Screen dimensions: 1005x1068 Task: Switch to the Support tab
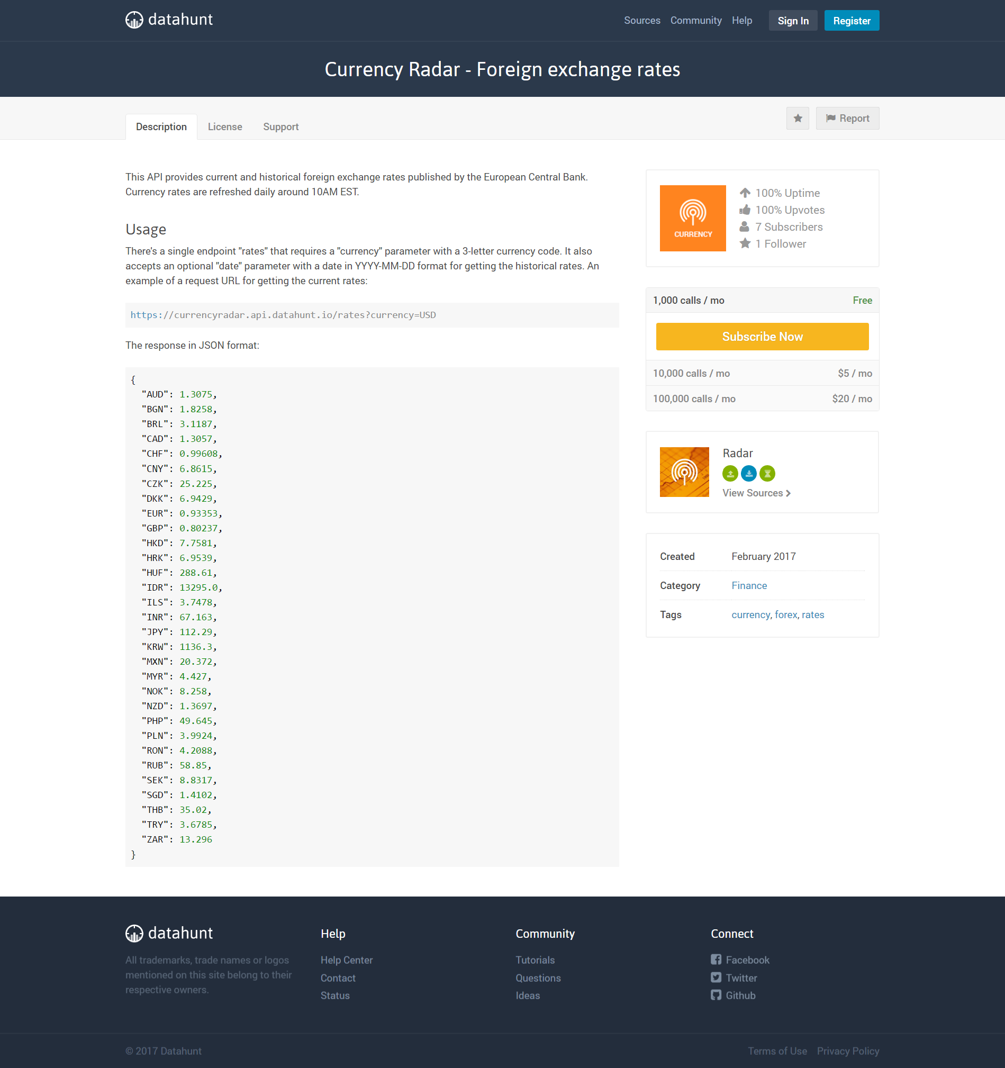pos(280,126)
